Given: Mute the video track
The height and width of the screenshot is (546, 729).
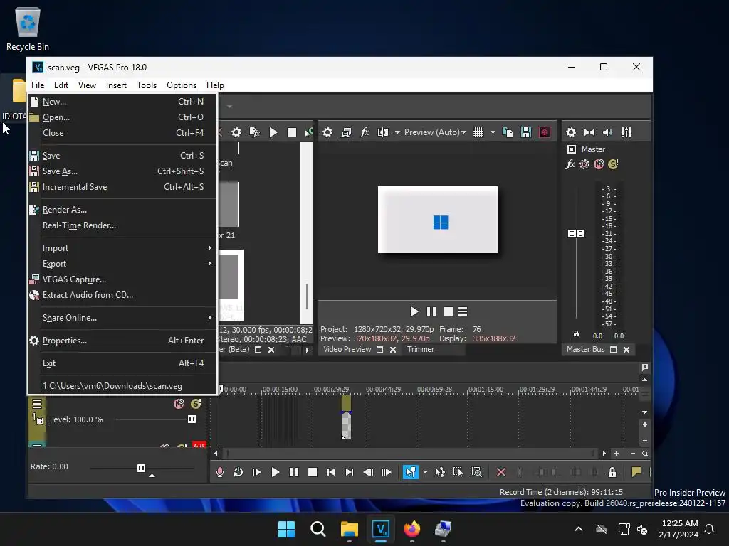Looking at the screenshot, I should click(179, 404).
